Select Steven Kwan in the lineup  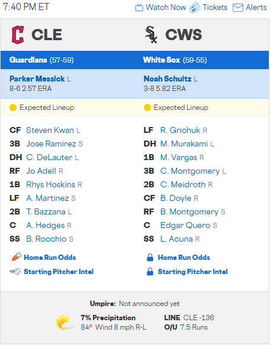point(50,130)
